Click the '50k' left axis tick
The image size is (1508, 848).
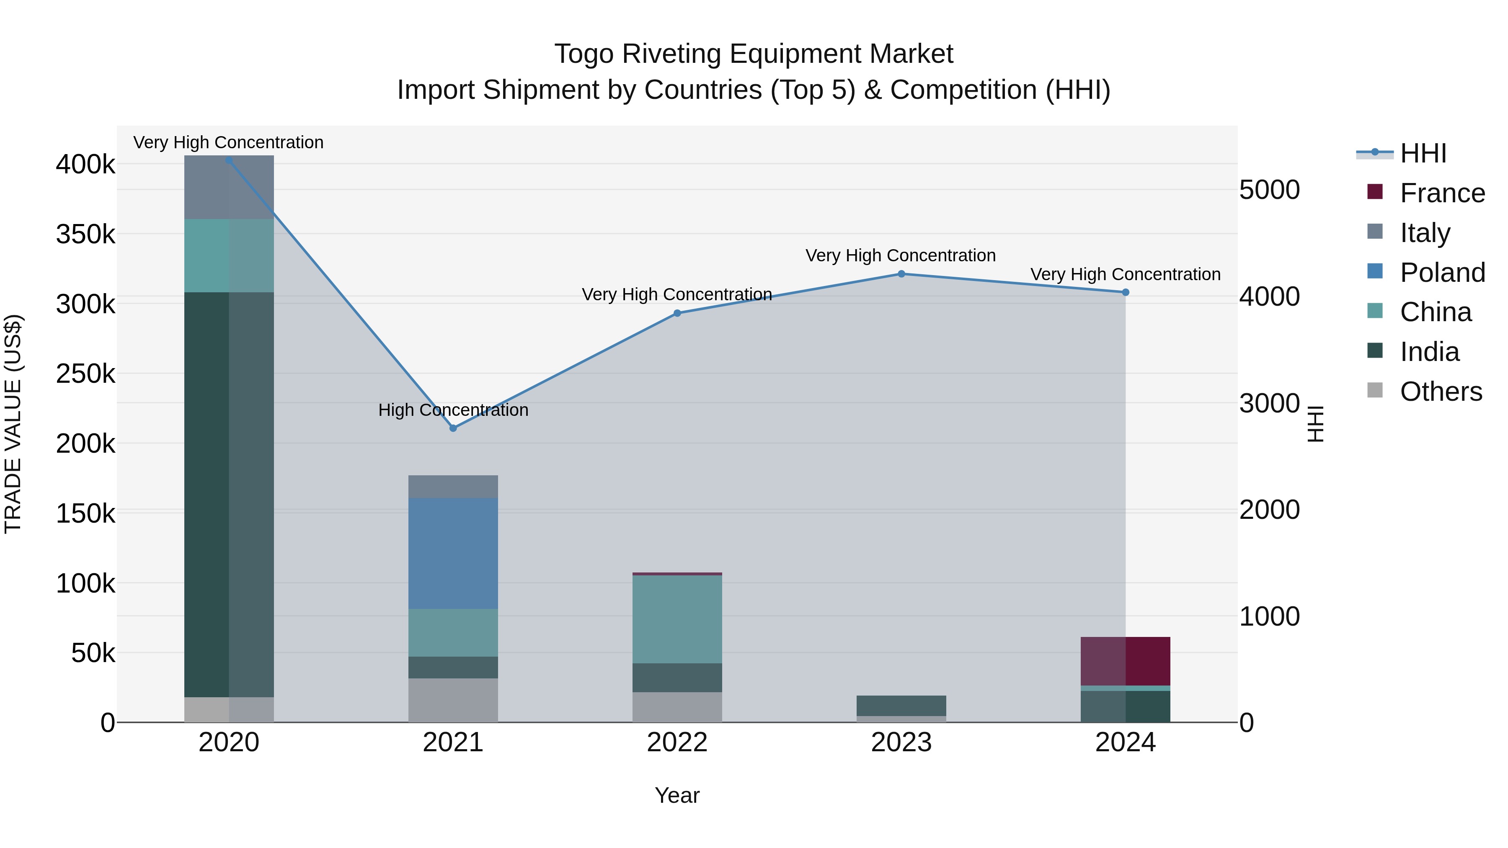(x=94, y=653)
